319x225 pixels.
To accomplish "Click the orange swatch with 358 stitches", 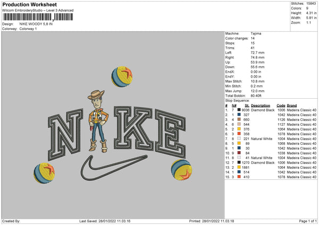I will pyautogui.click(x=239, y=134).
